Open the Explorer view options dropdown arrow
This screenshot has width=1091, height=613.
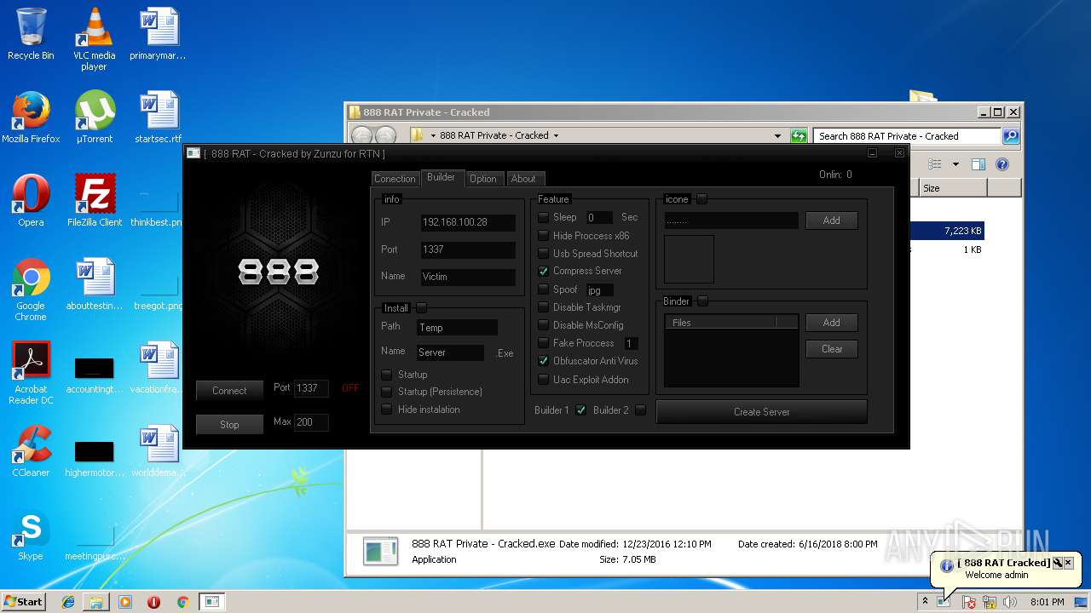[955, 164]
